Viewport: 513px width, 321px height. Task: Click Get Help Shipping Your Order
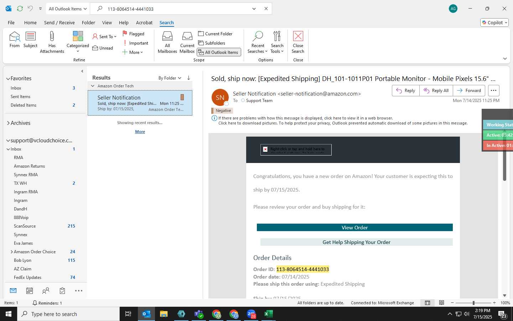point(356,242)
